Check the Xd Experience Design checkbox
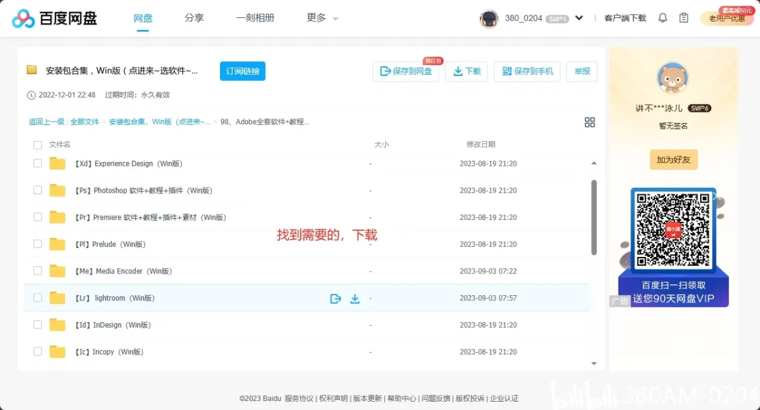The height and width of the screenshot is (410, 760). 38,163
